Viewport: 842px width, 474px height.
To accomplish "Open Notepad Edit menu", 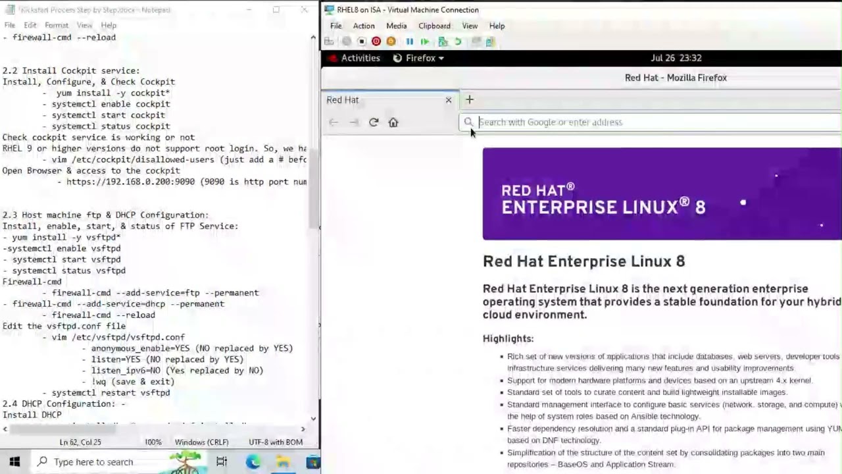I will pos(30,25).
